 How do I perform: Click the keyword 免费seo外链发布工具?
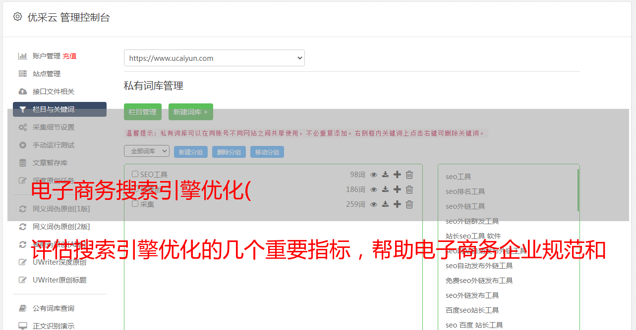tap(479, 281)
